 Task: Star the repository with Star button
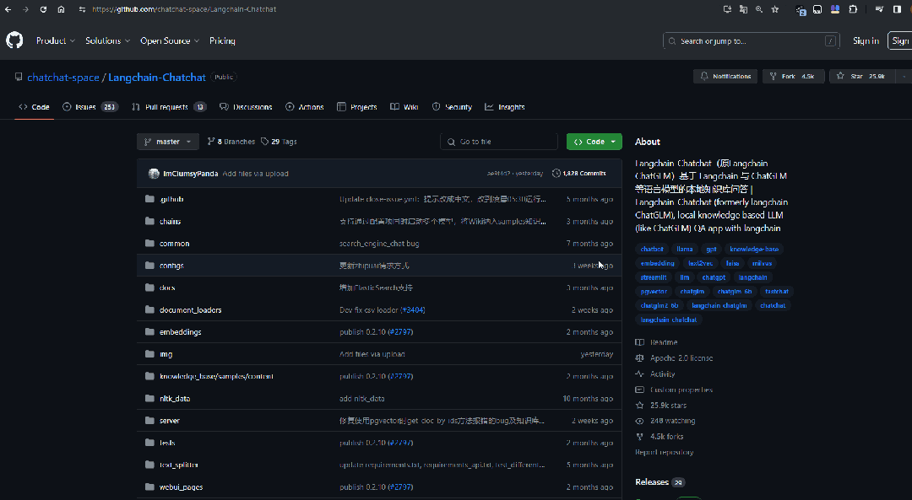coord(860,76)
